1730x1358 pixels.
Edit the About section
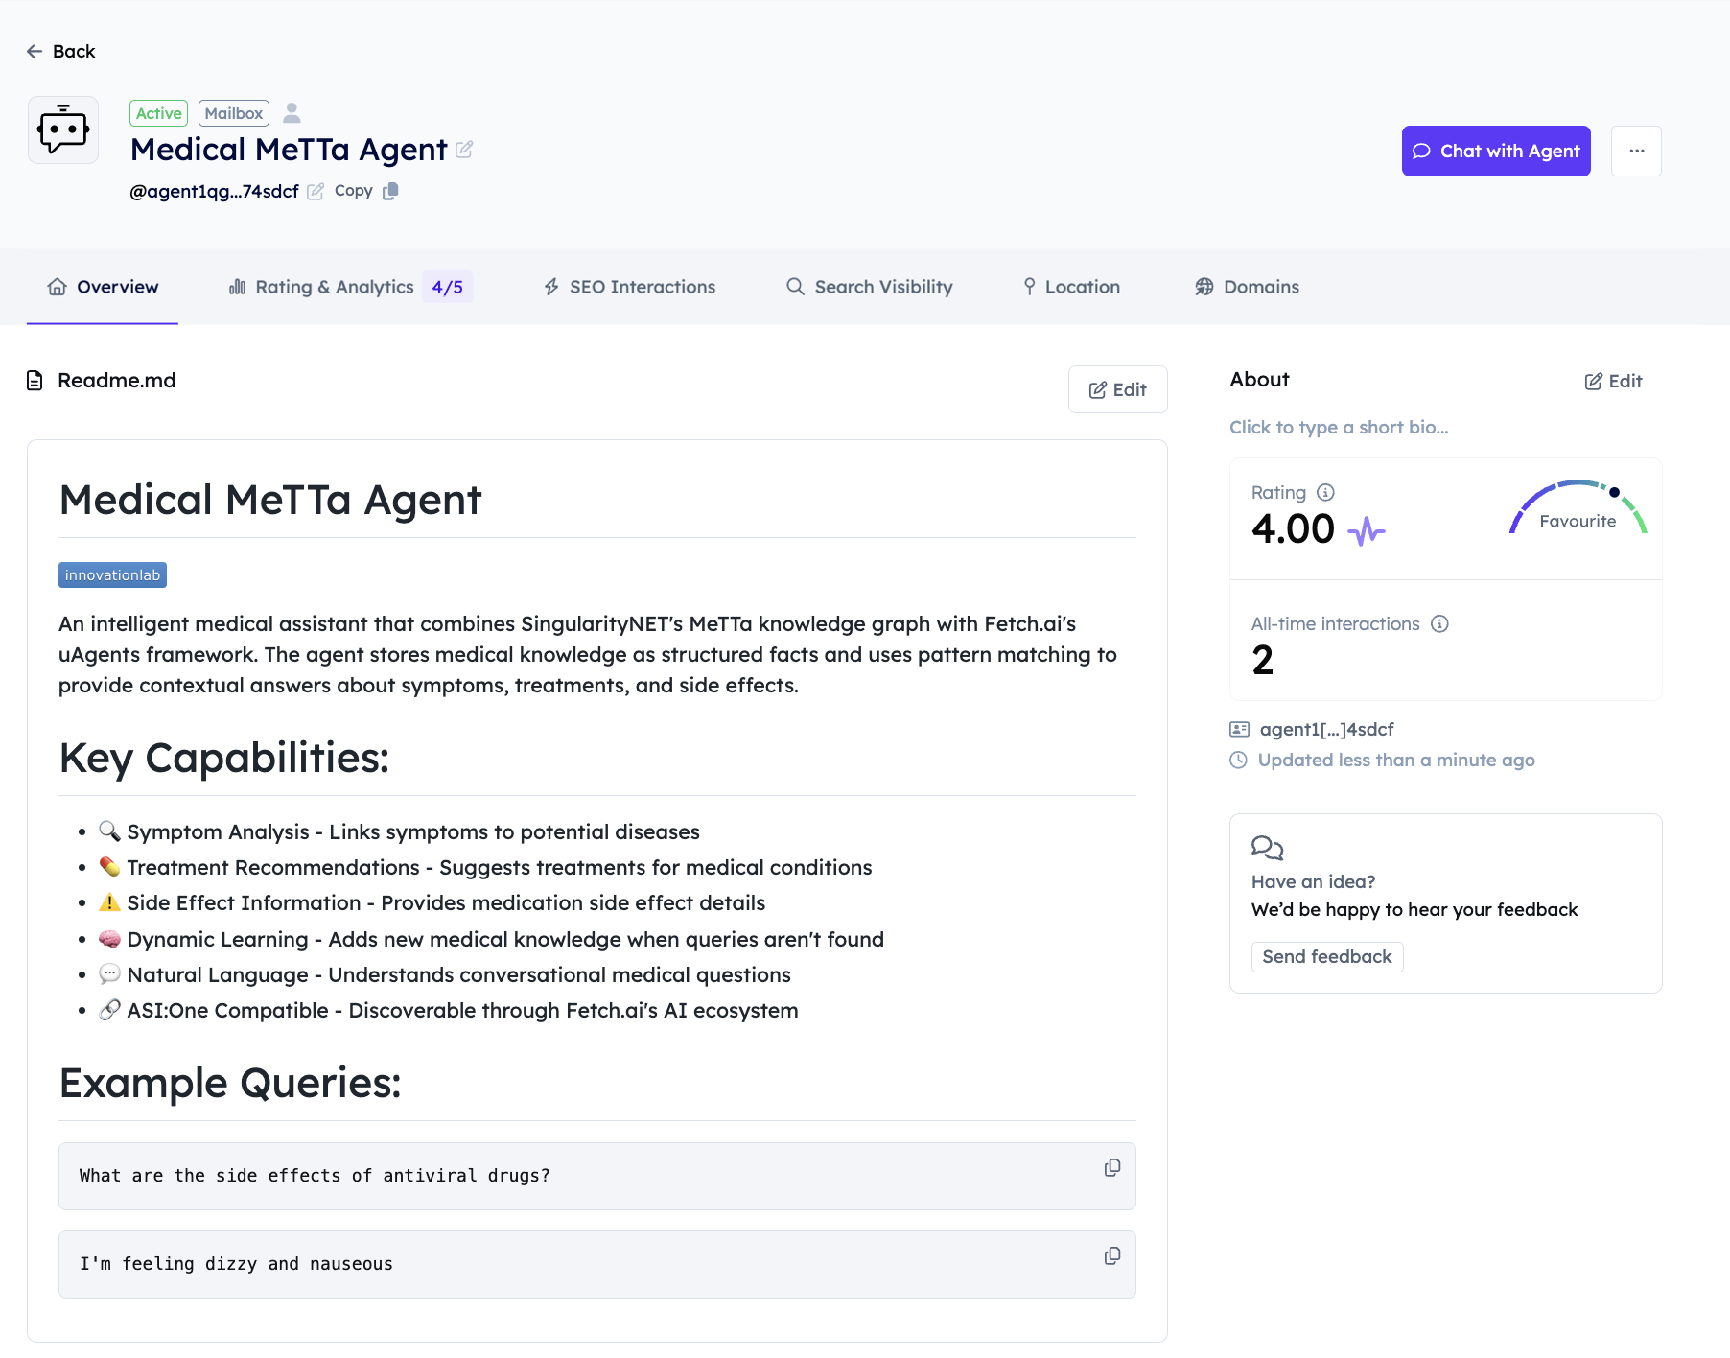(x=1613, y=381)
